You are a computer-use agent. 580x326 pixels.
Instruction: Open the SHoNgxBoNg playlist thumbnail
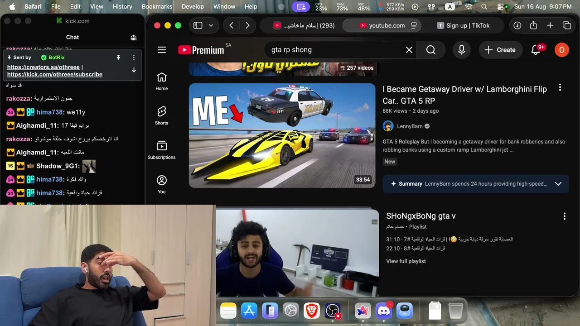(297, 253)
